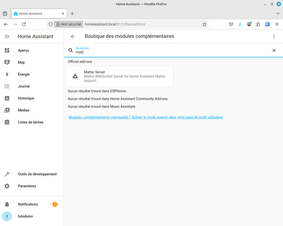Select the Médias playback icon
The width and height of the screenshot is (283, 226).
tap(7, 110)
